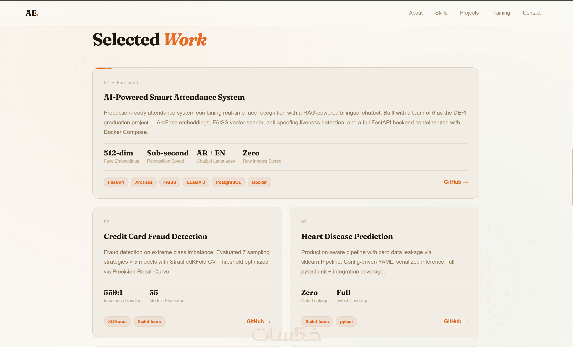Open GitHub link for Heart Disease Prediction
This screenshot has width=573, height=348.
pos(456,321)
